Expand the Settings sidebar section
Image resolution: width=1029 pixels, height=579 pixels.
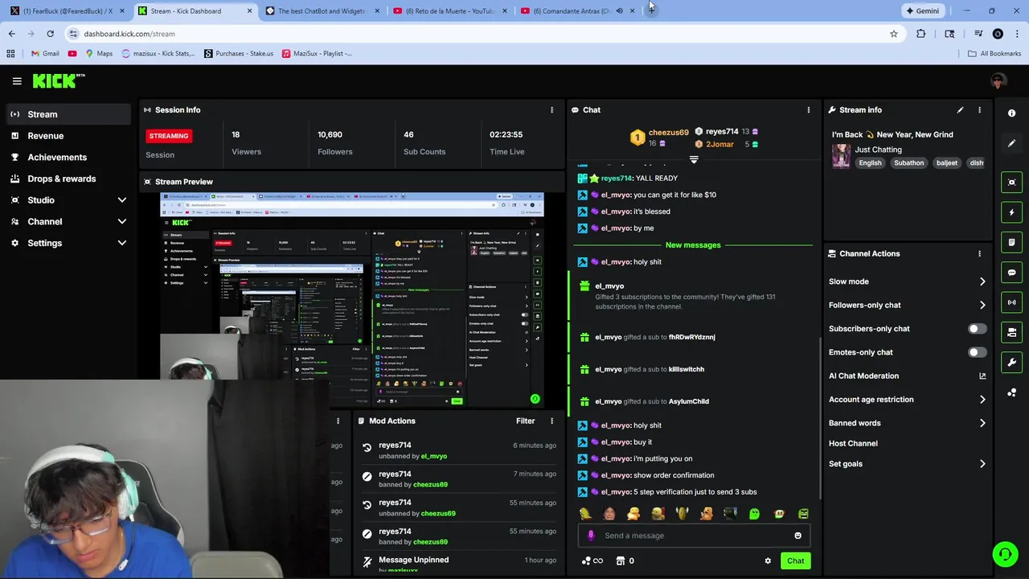tap(122, 243)
